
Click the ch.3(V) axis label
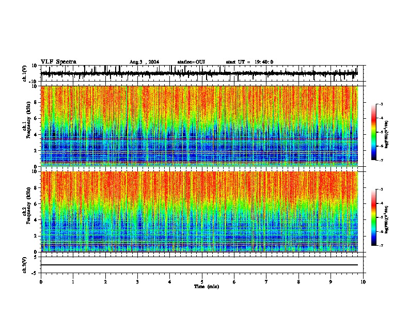25,265
